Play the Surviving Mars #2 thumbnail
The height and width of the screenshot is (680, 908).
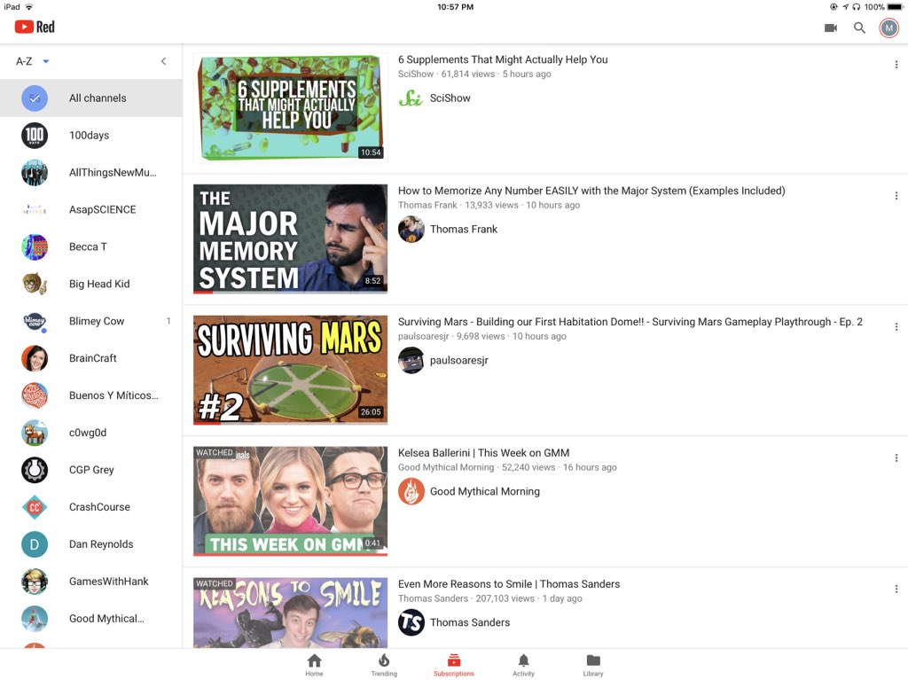click(x=290, y=370)
